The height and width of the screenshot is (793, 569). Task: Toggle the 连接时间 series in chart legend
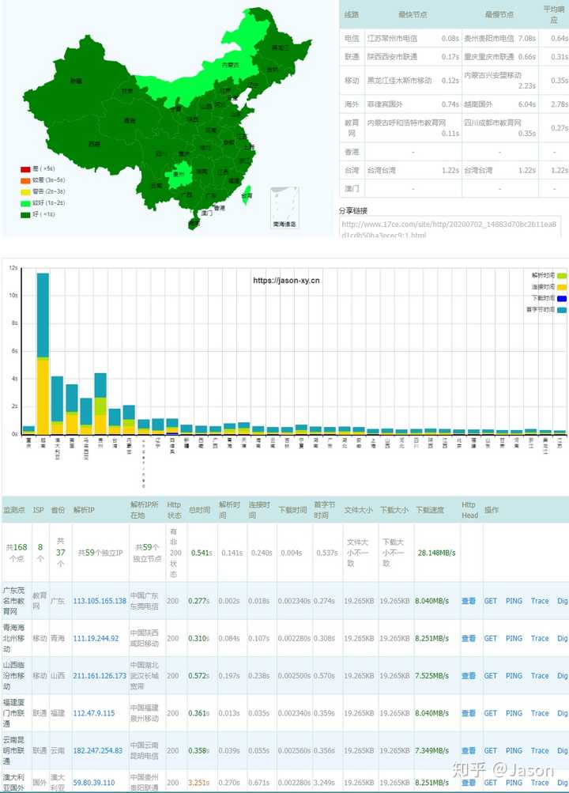(561, 286)
